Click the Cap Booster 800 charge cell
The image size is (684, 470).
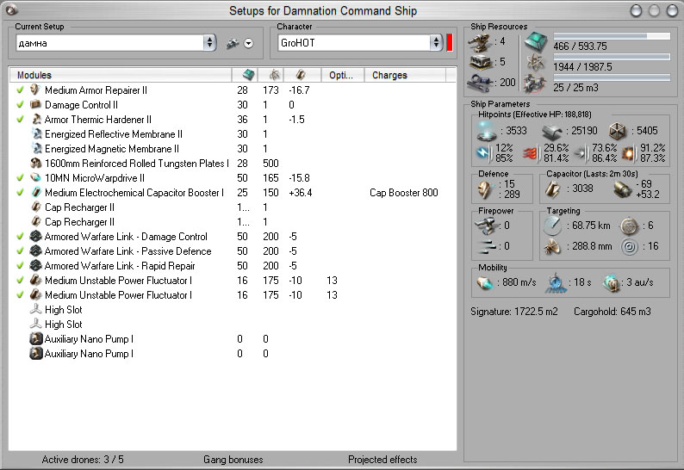click(x=404, y=193)
